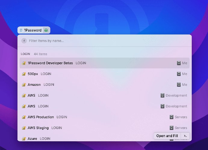Viewport: 208px width, 150px height.
Task: Click Me vault icon on Amazon row
Action: (179, 85)
